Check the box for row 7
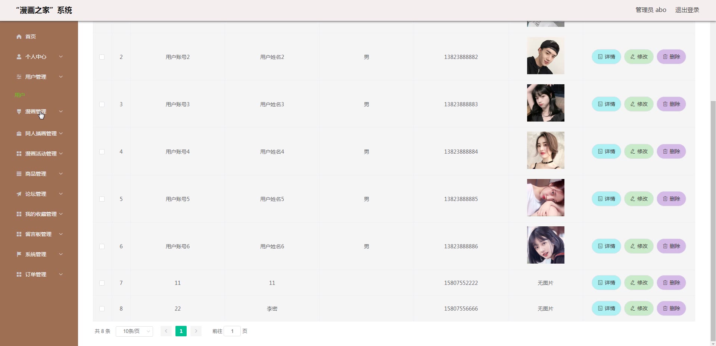The height and width of the screenshot is (346, 716). [102, 283]
